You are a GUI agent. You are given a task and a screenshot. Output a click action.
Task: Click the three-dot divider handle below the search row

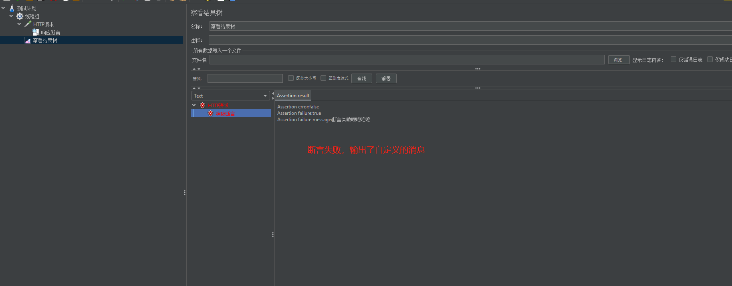pyautogui.click(x=478, y=88)
